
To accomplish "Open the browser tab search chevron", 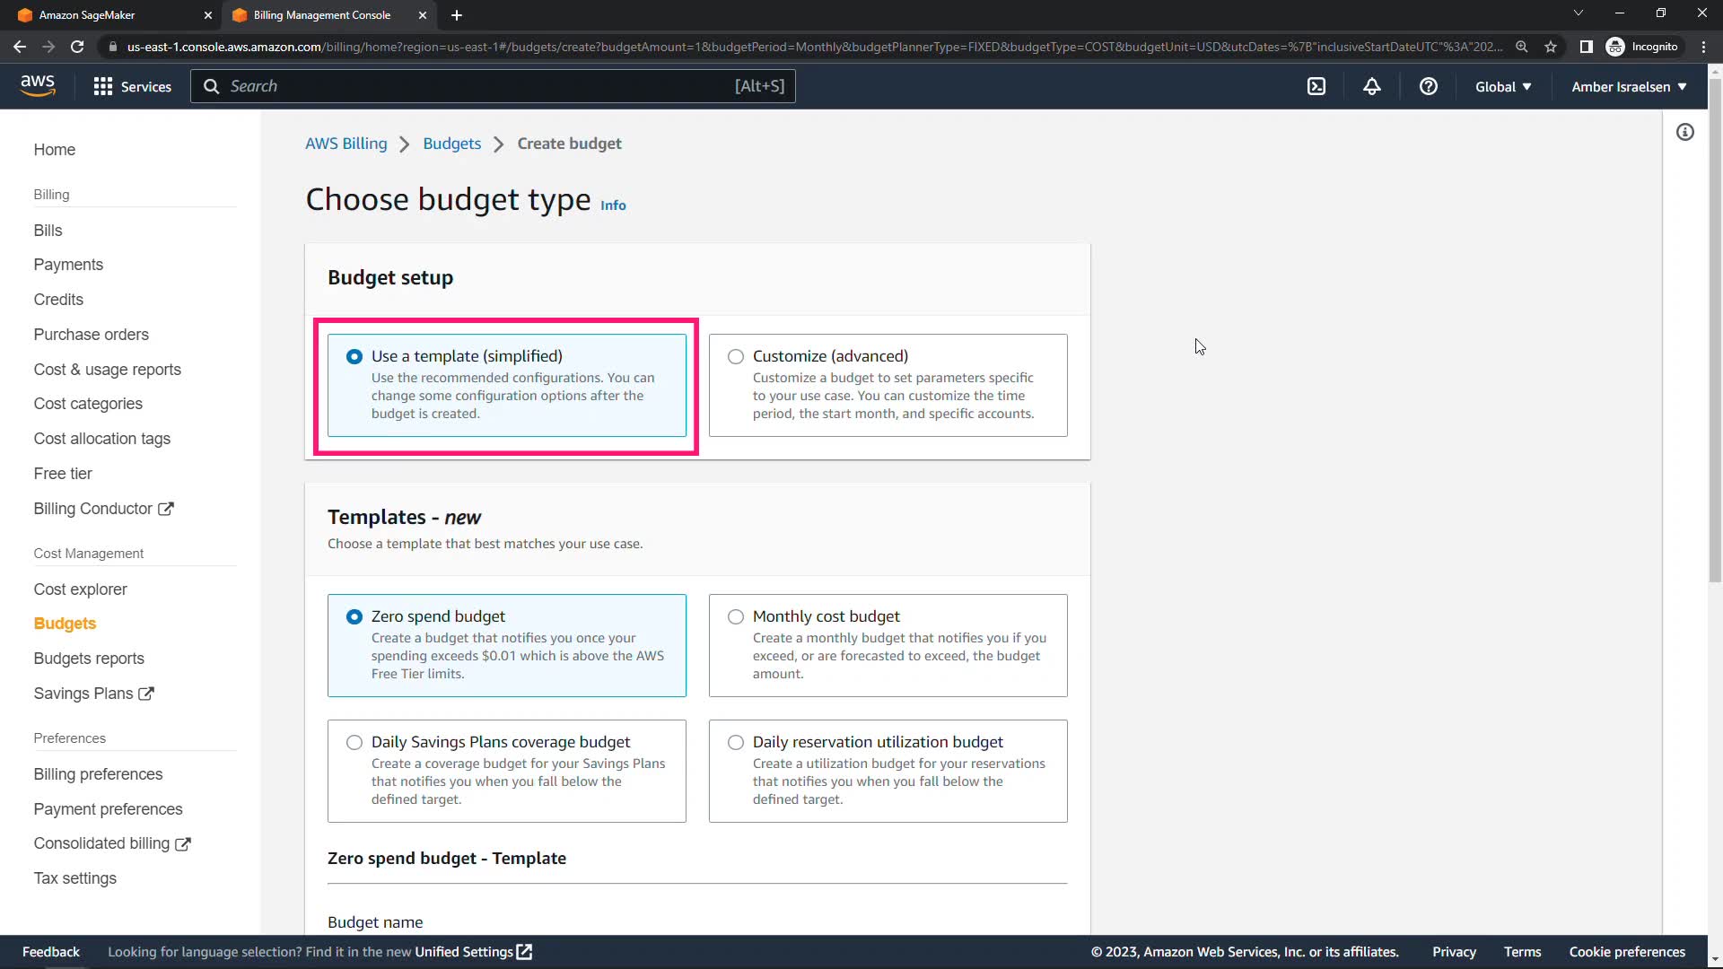I will [x=1578, y=13].
